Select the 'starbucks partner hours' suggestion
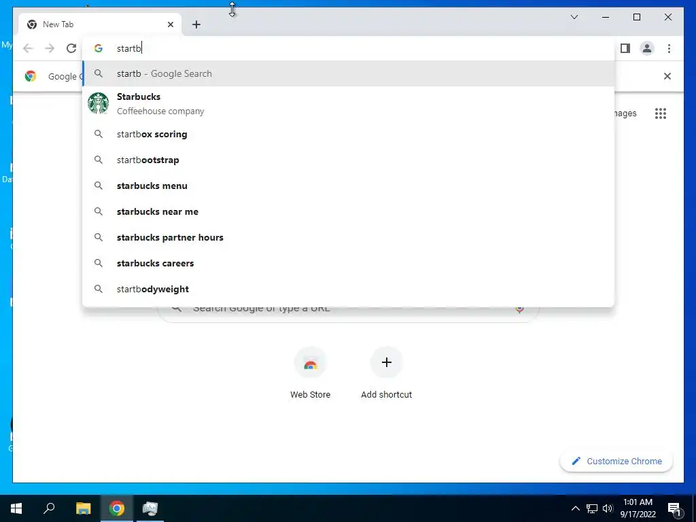696x522 pixels. [x=349, y=237]
